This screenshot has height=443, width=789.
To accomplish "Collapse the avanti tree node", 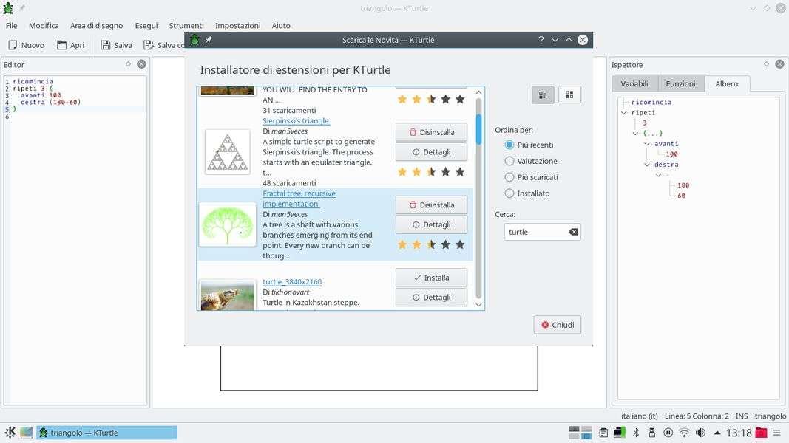I will point(647,144).
